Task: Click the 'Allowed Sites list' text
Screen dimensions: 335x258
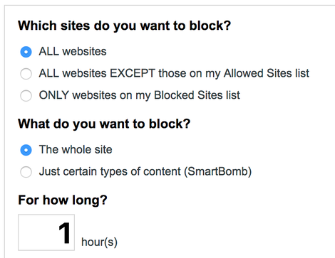Action: coord(267,73)
